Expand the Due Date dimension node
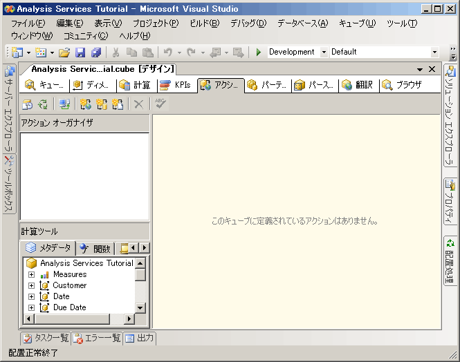Screen dimensions: 460x362 click(x=31, y=307)
